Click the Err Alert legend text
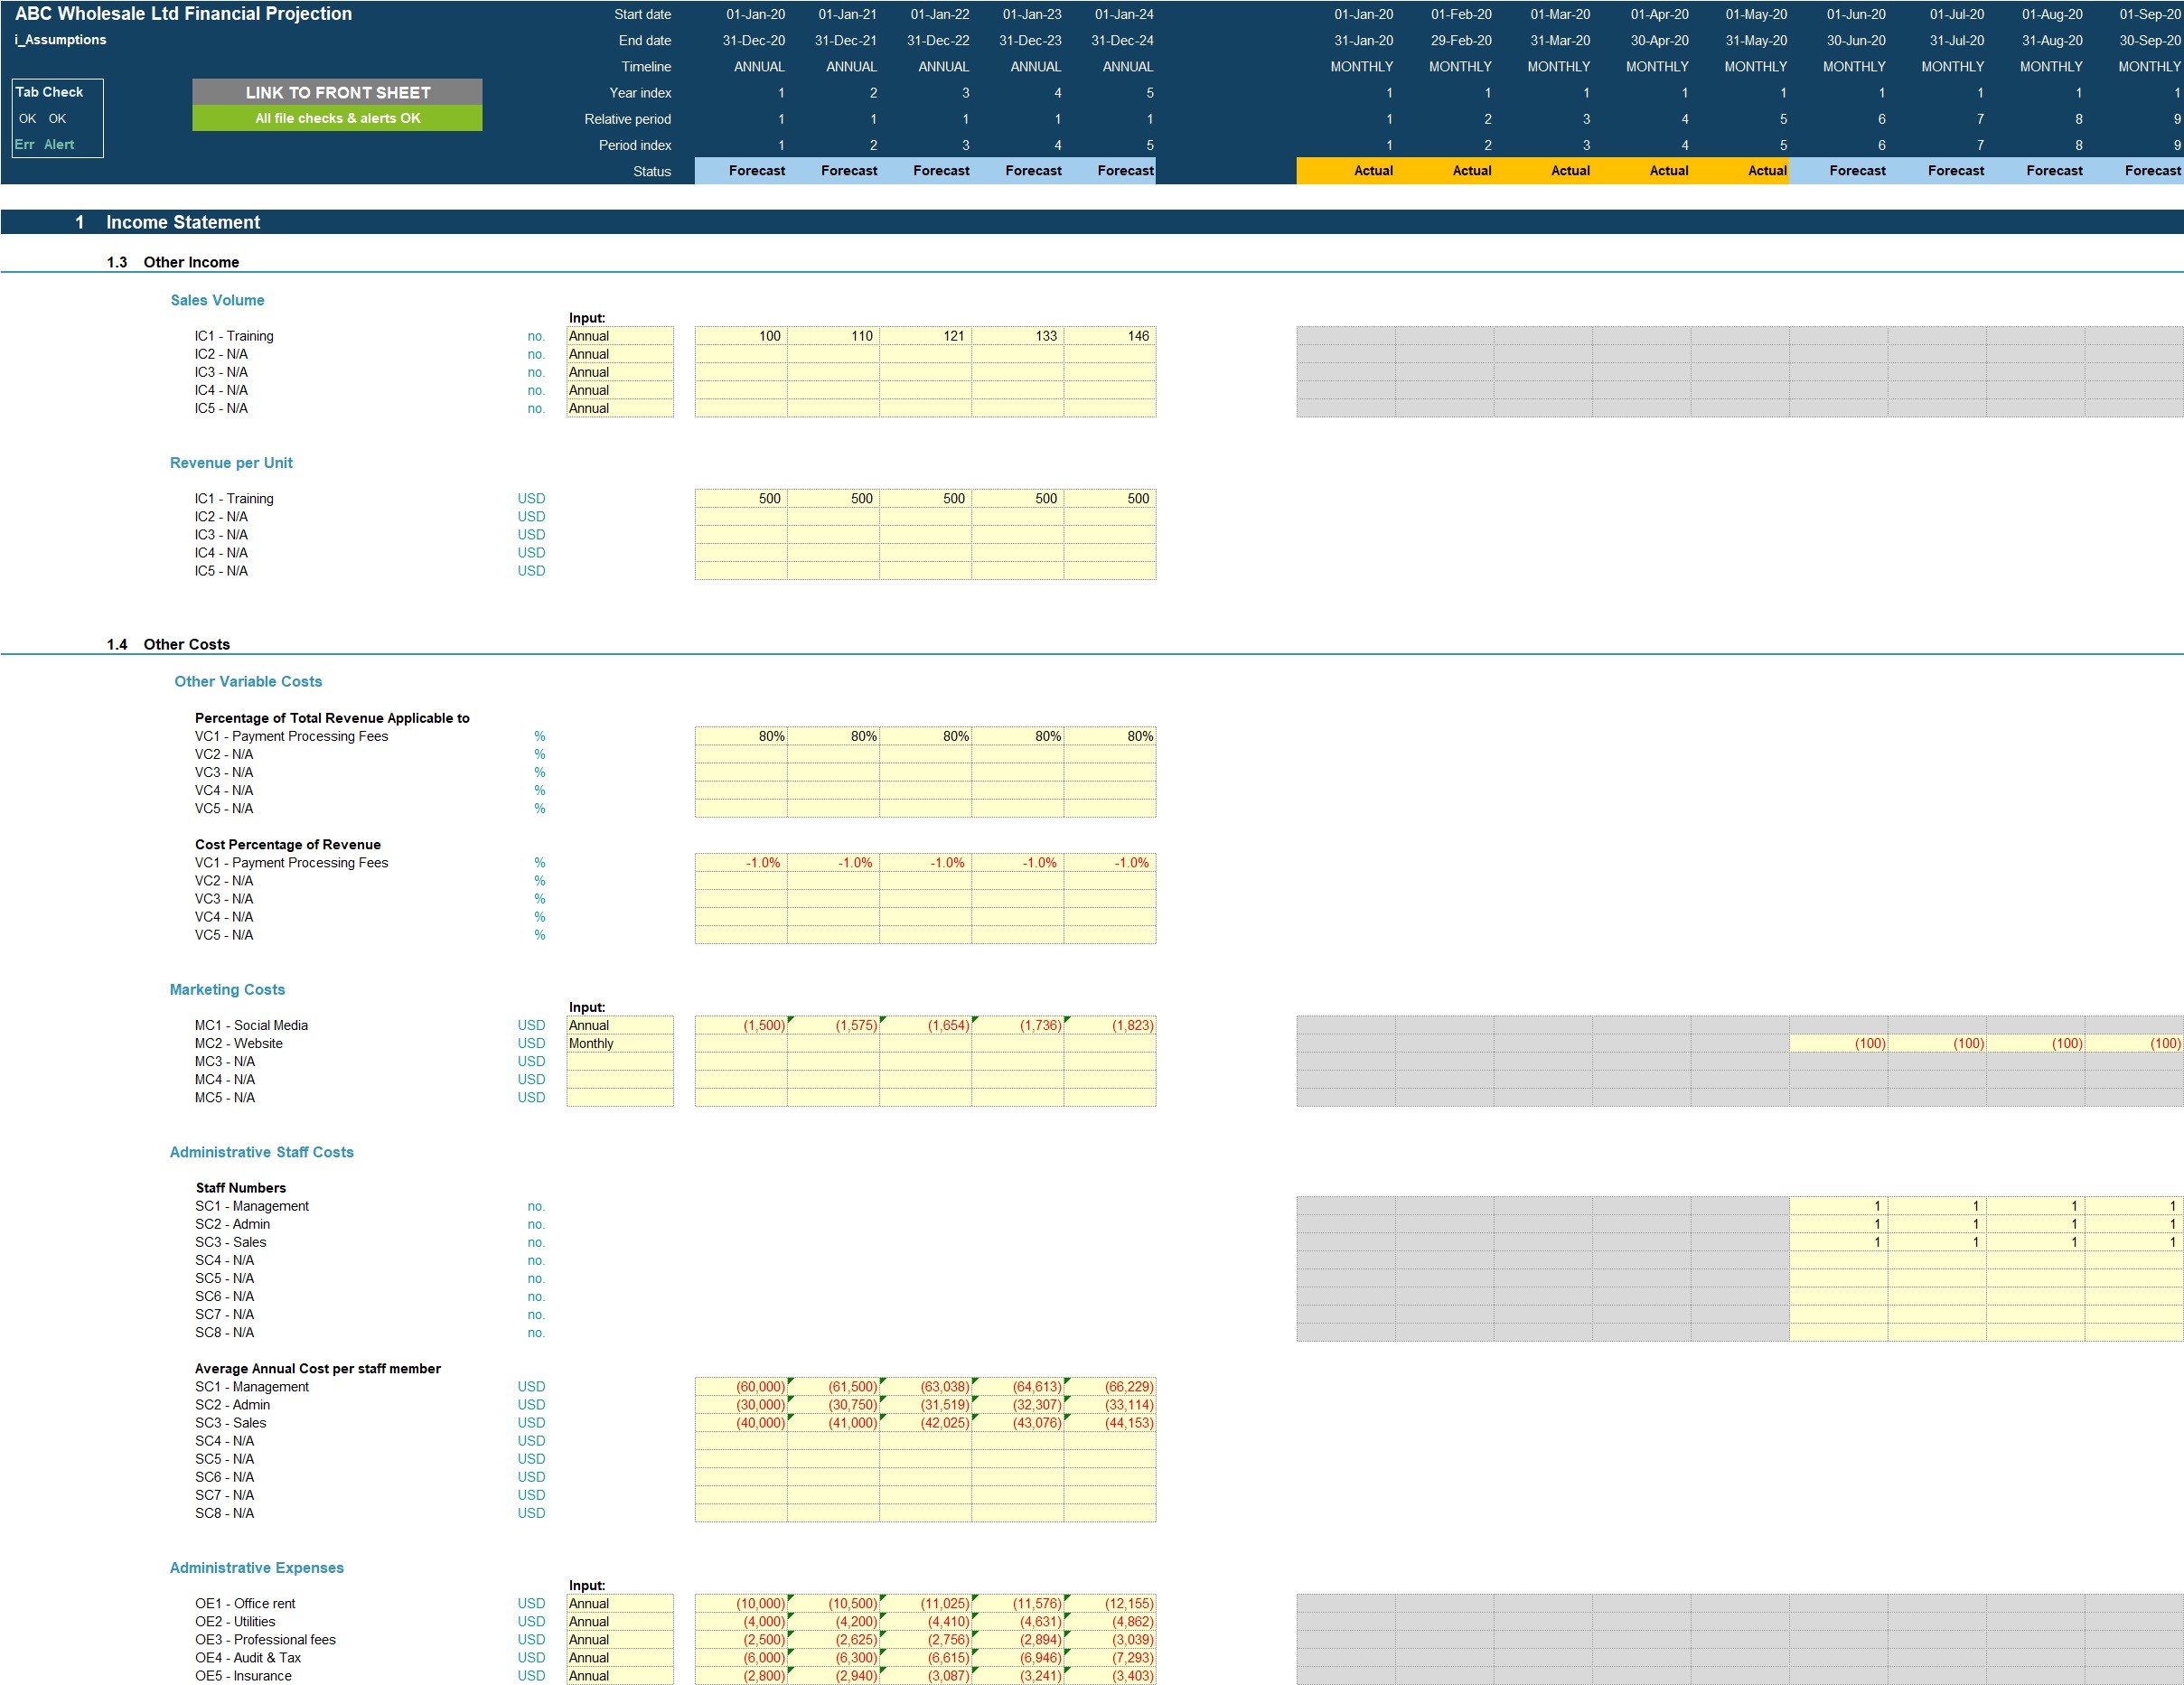 (44, 145)
